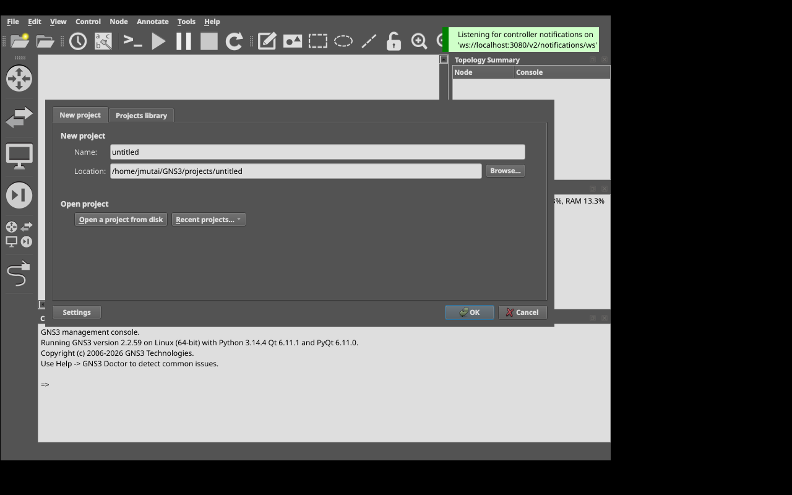The width and height of the screenshot is (792, 495).
Task: Expand the Recent projects dropdown
Action: coord(209,220)
